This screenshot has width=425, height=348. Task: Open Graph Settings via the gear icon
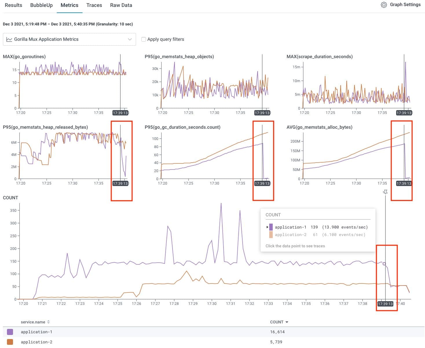384,5
